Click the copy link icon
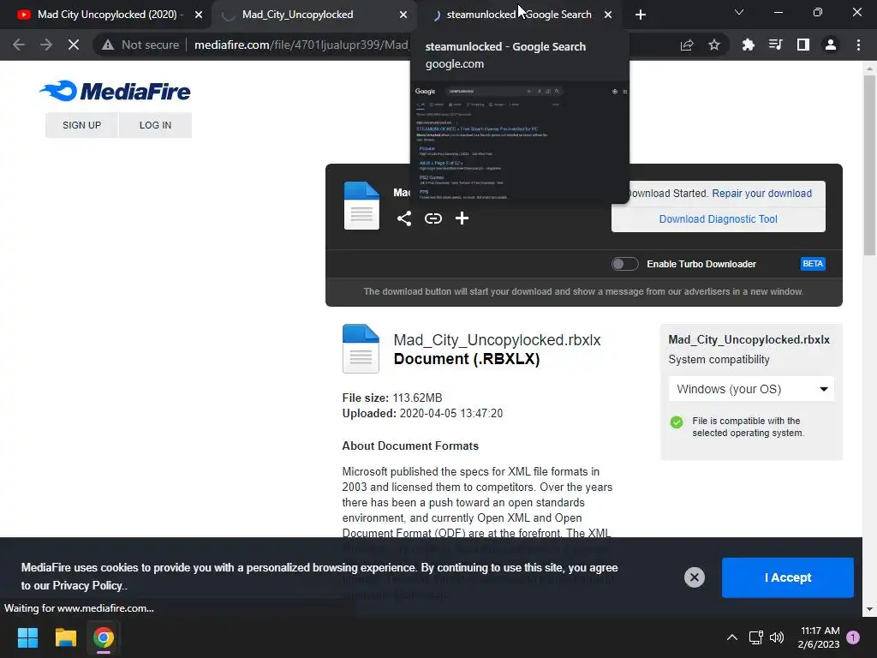Screen dimensions: 877x658 (x=433, y=218)
